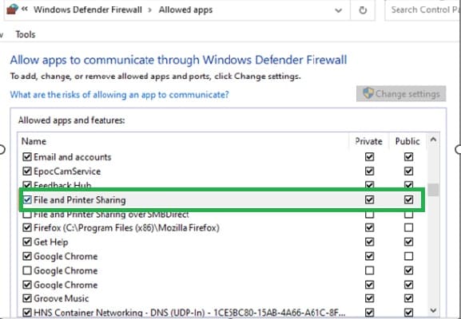Open the Tools menu

point(26,34)
